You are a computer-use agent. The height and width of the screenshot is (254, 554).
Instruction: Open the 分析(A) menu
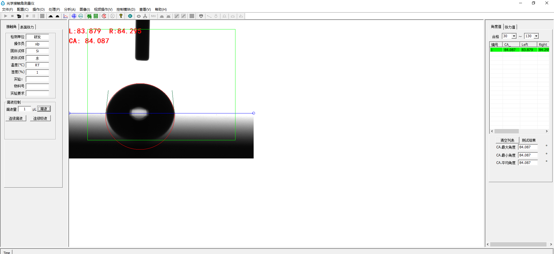click(x=70, y=10)
